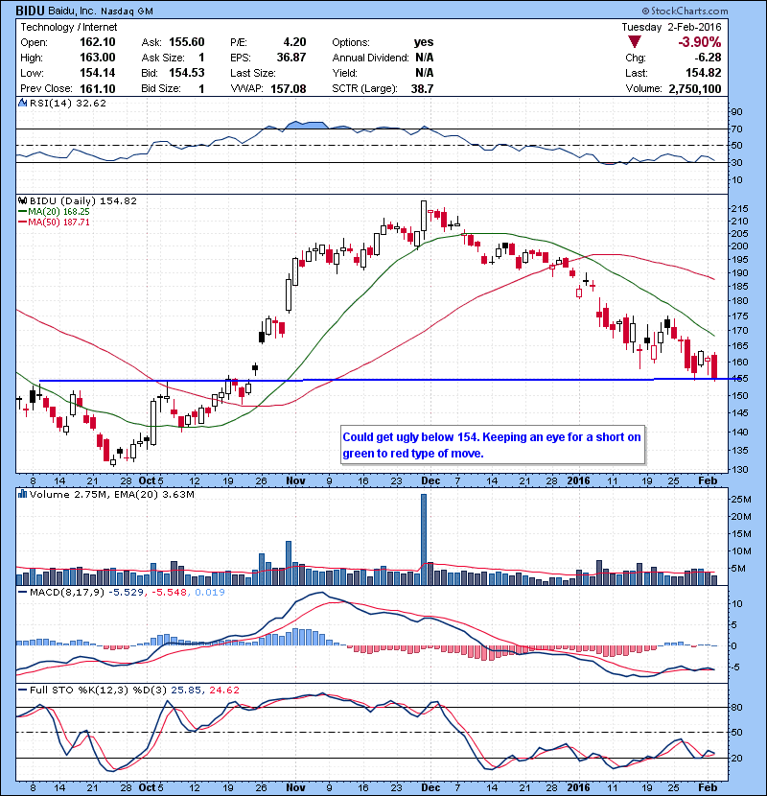This screenshot has width=767, height=796.
Task: Click the Bid price 154.53
Action: point(187,73)
